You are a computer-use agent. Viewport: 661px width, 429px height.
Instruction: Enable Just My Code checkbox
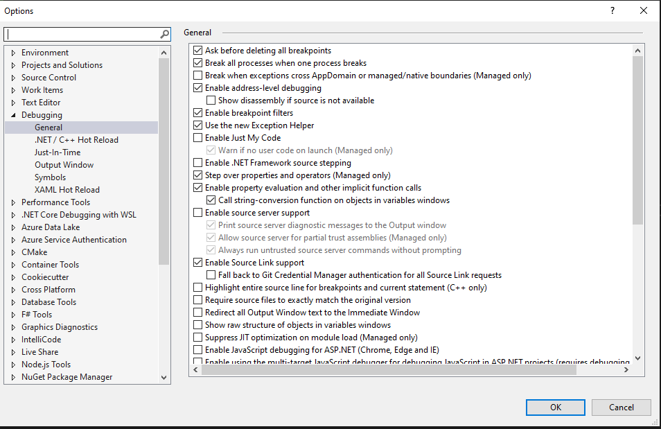point(198,138)
